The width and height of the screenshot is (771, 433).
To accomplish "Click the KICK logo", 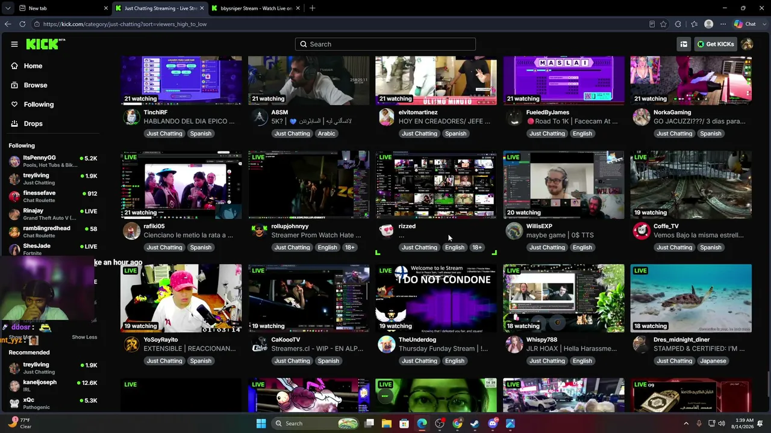I will pyautogui.click(x=46, y=44).
